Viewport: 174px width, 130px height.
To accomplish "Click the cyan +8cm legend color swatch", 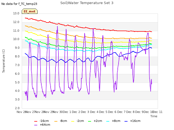I will [x=108, y=121].
